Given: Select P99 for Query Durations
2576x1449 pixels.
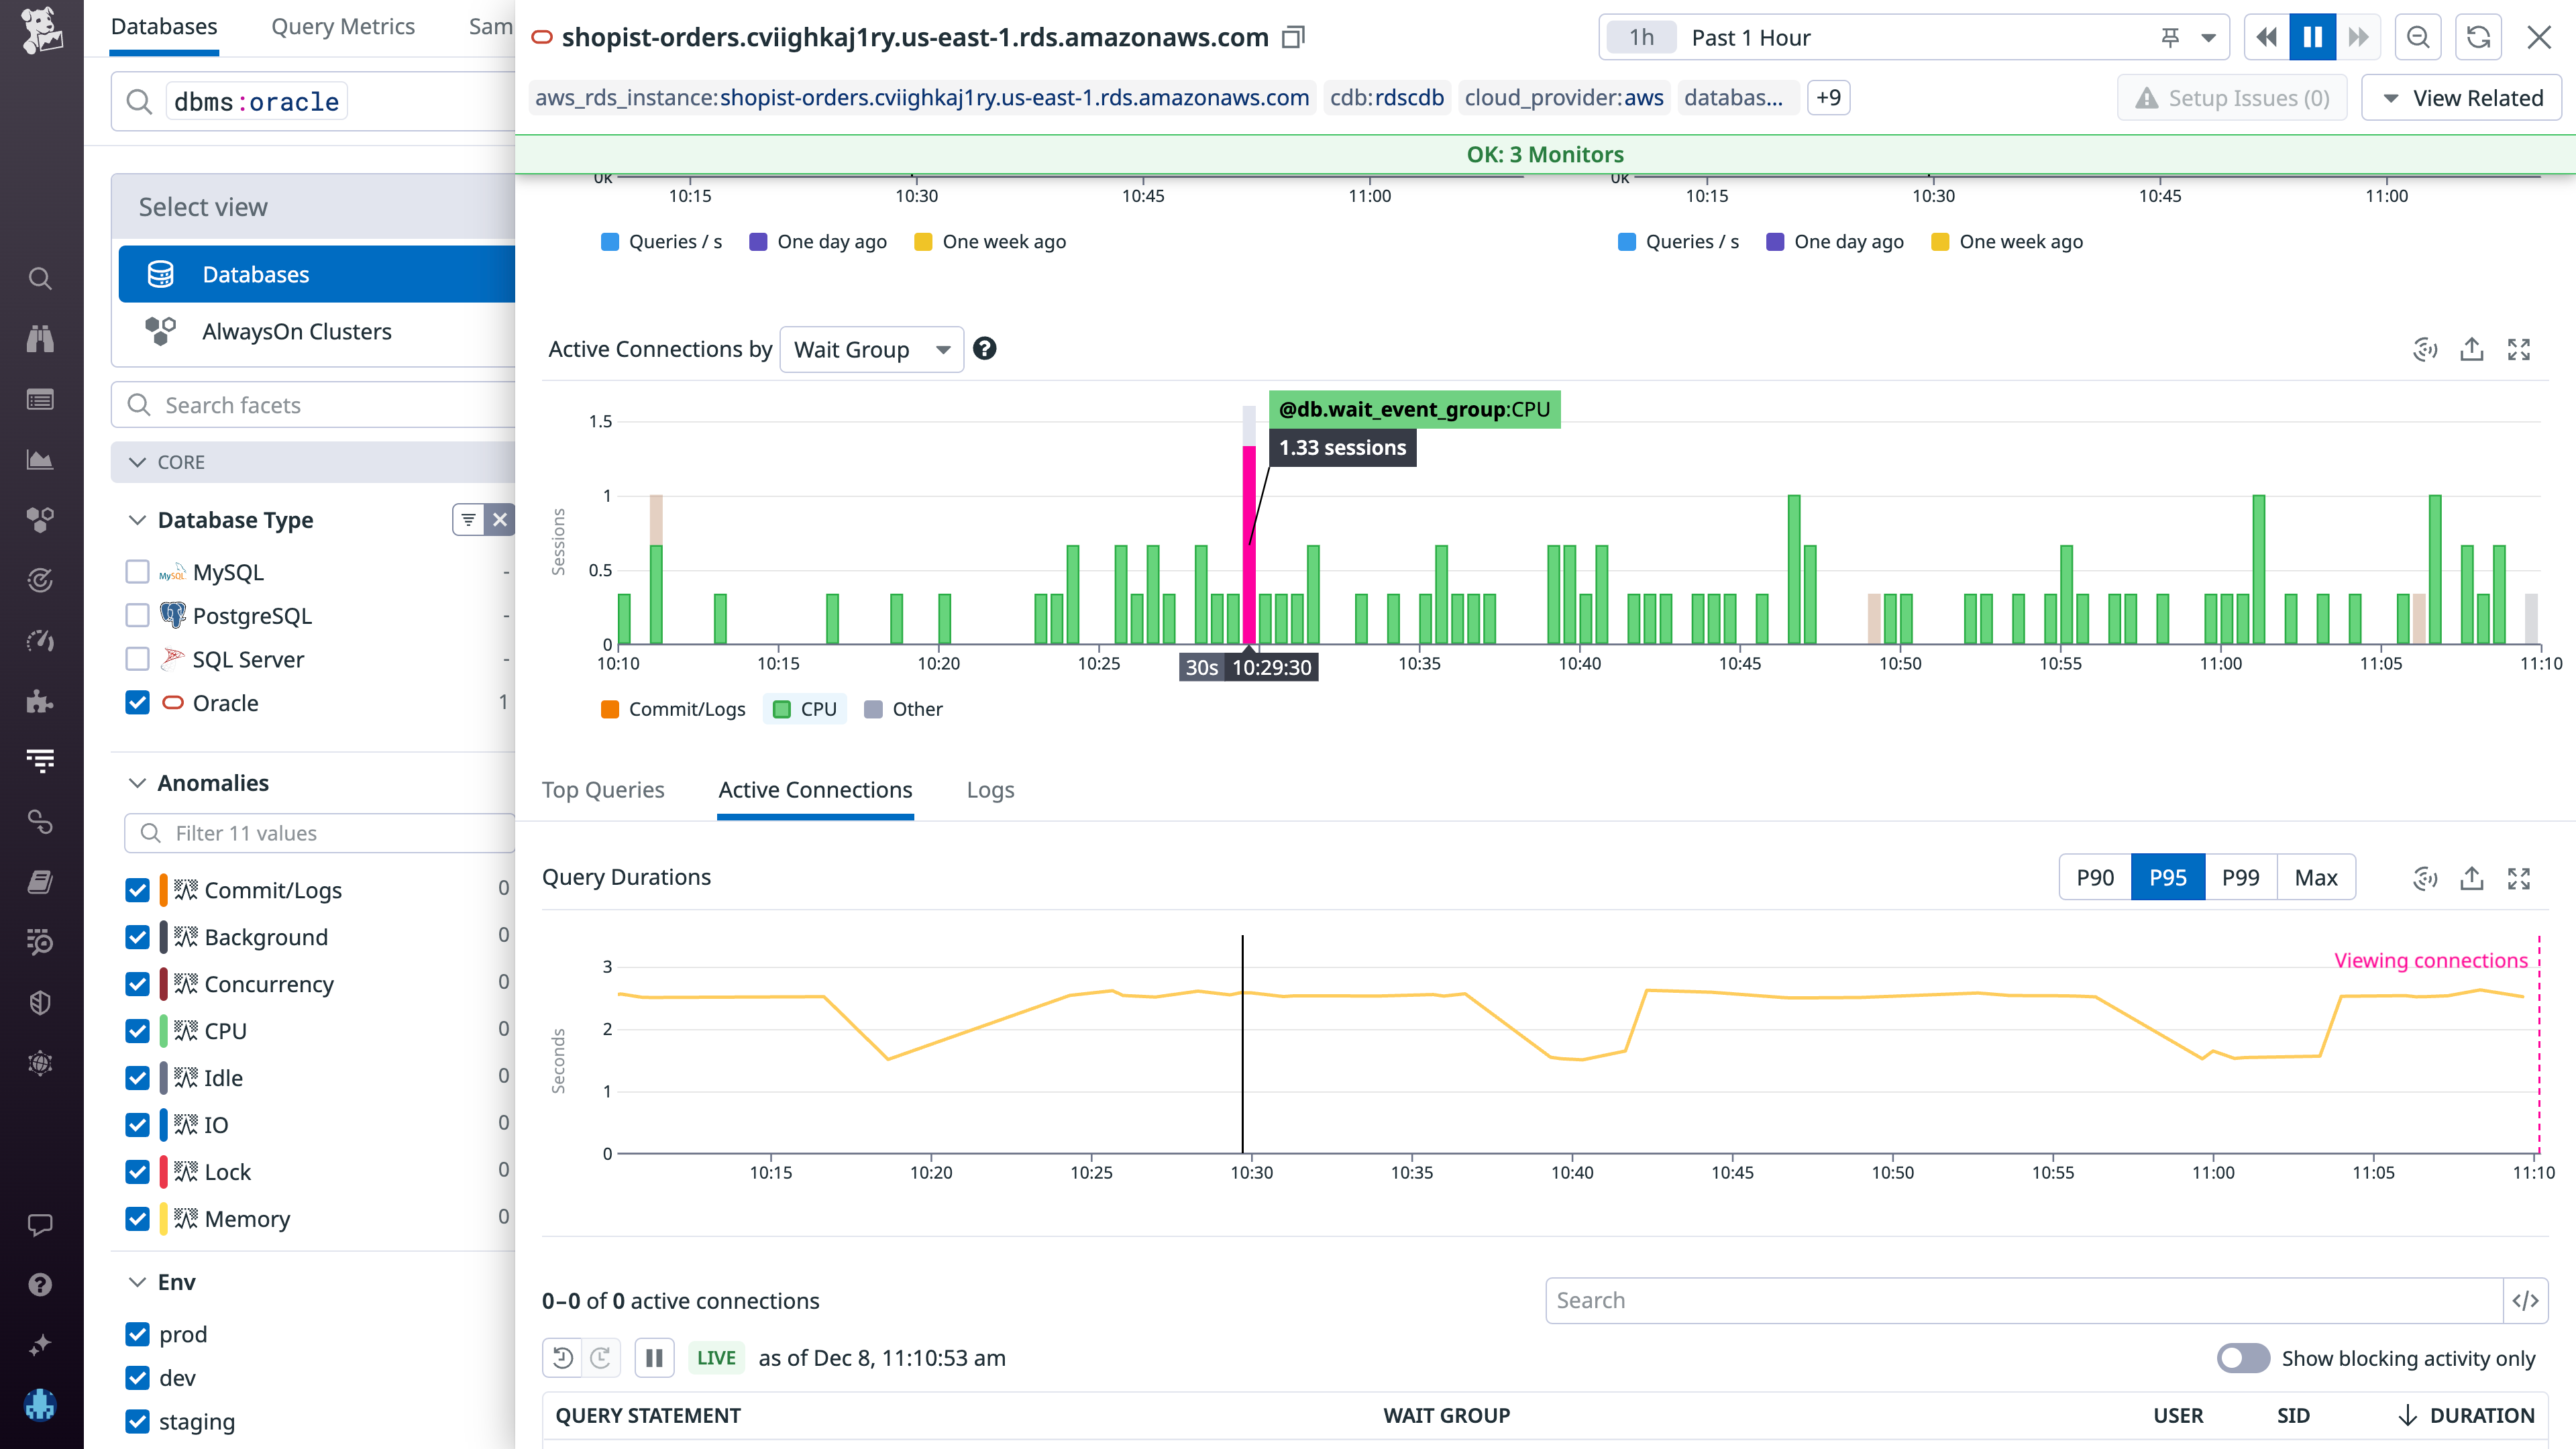Looking at the screenshot, I should pyautogui.click(x=2241, y=877).
